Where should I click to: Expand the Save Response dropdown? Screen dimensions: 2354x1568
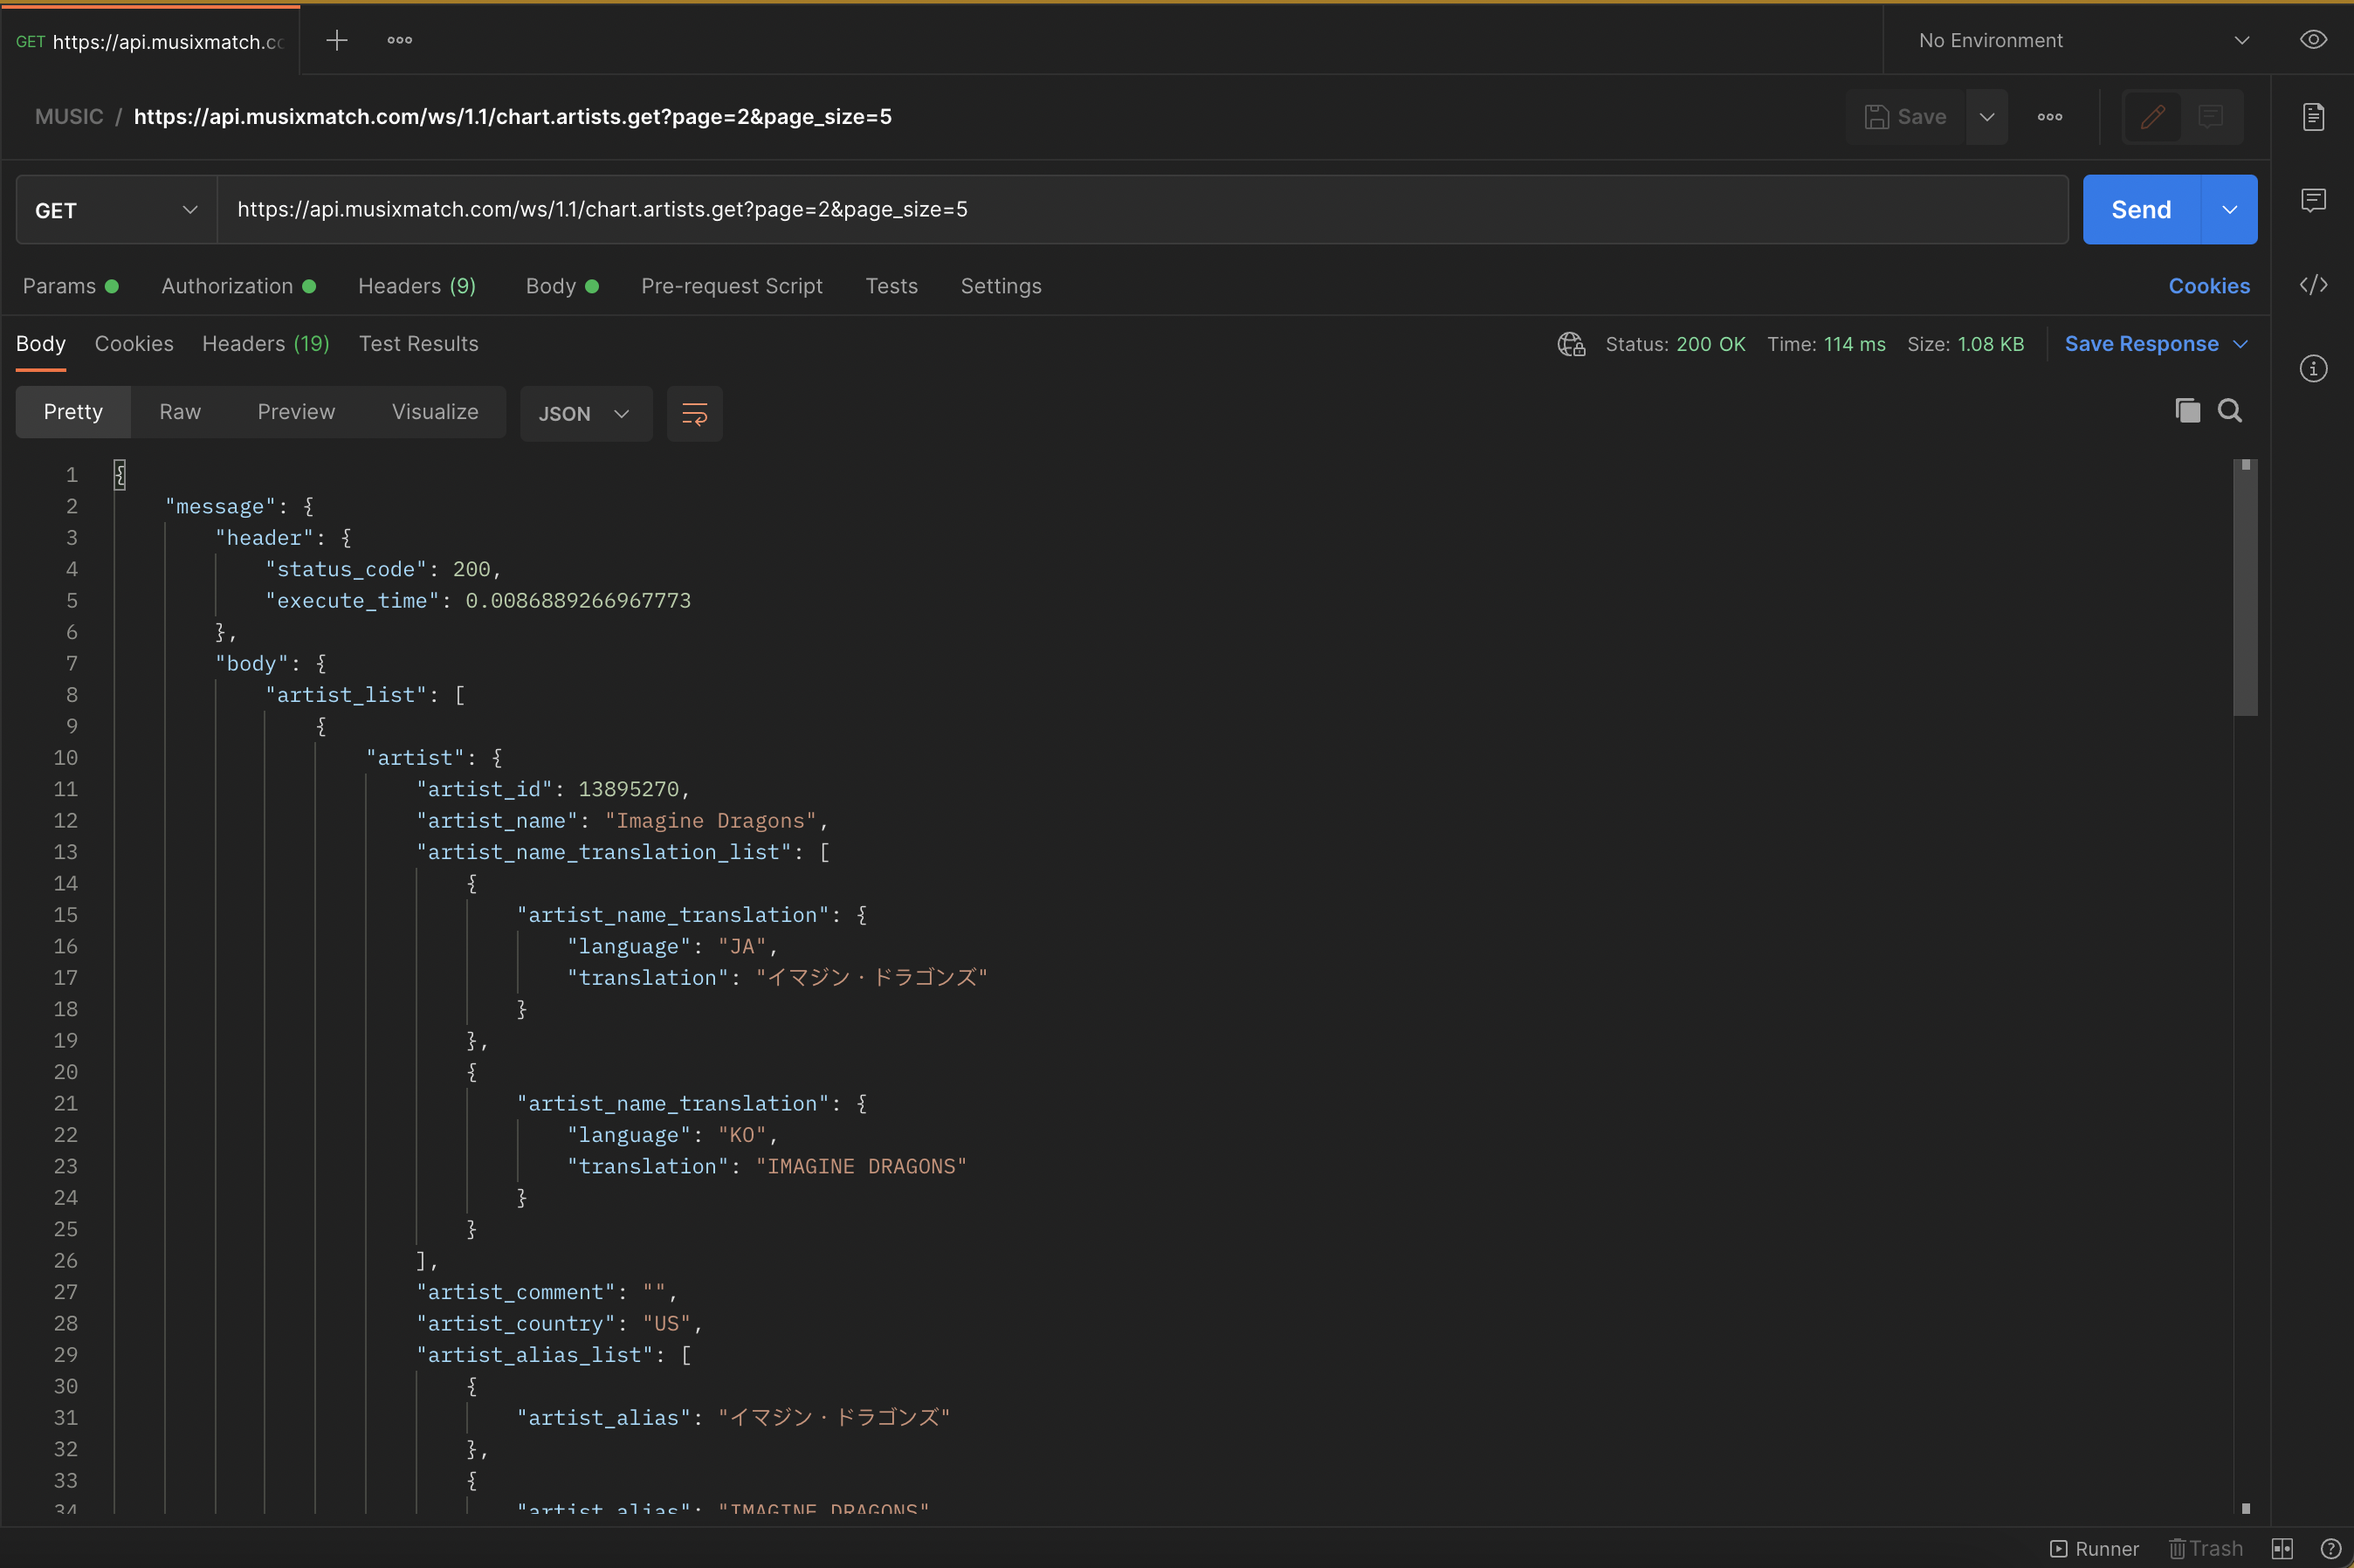click(2240, 343)
